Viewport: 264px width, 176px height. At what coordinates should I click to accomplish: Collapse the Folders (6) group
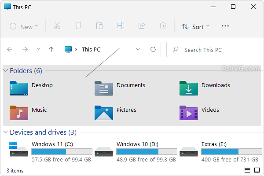[x=6, y=70]
